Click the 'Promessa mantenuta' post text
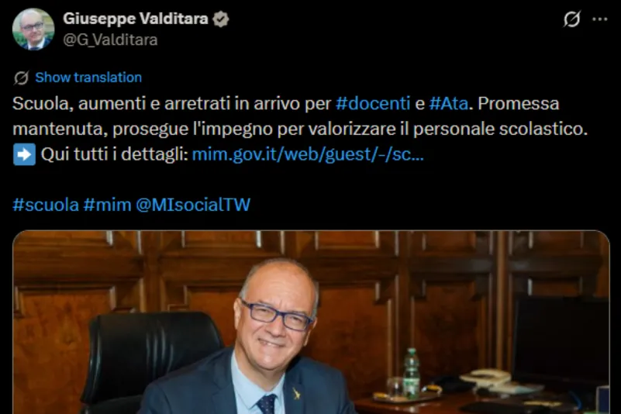 coord(300,116)
